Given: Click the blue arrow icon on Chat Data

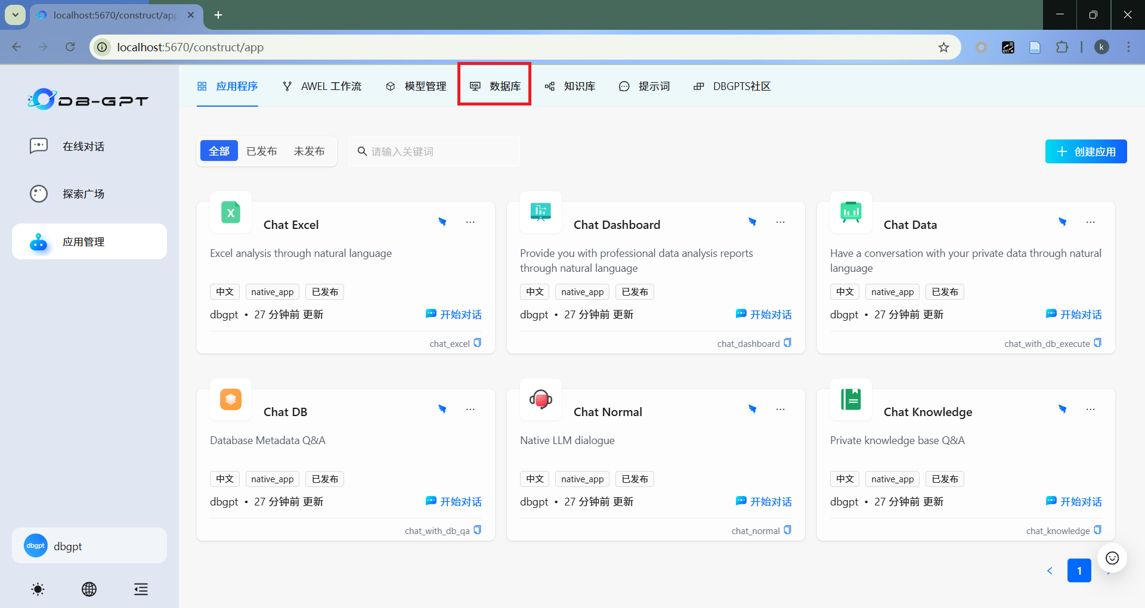Looking at the screenshot, I should [1062, 222].
